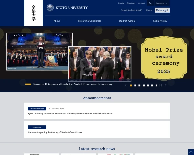Select fifth slide indicator dot
The width and height of the screenshot is (194, 155).
click(x=148, y=85)
